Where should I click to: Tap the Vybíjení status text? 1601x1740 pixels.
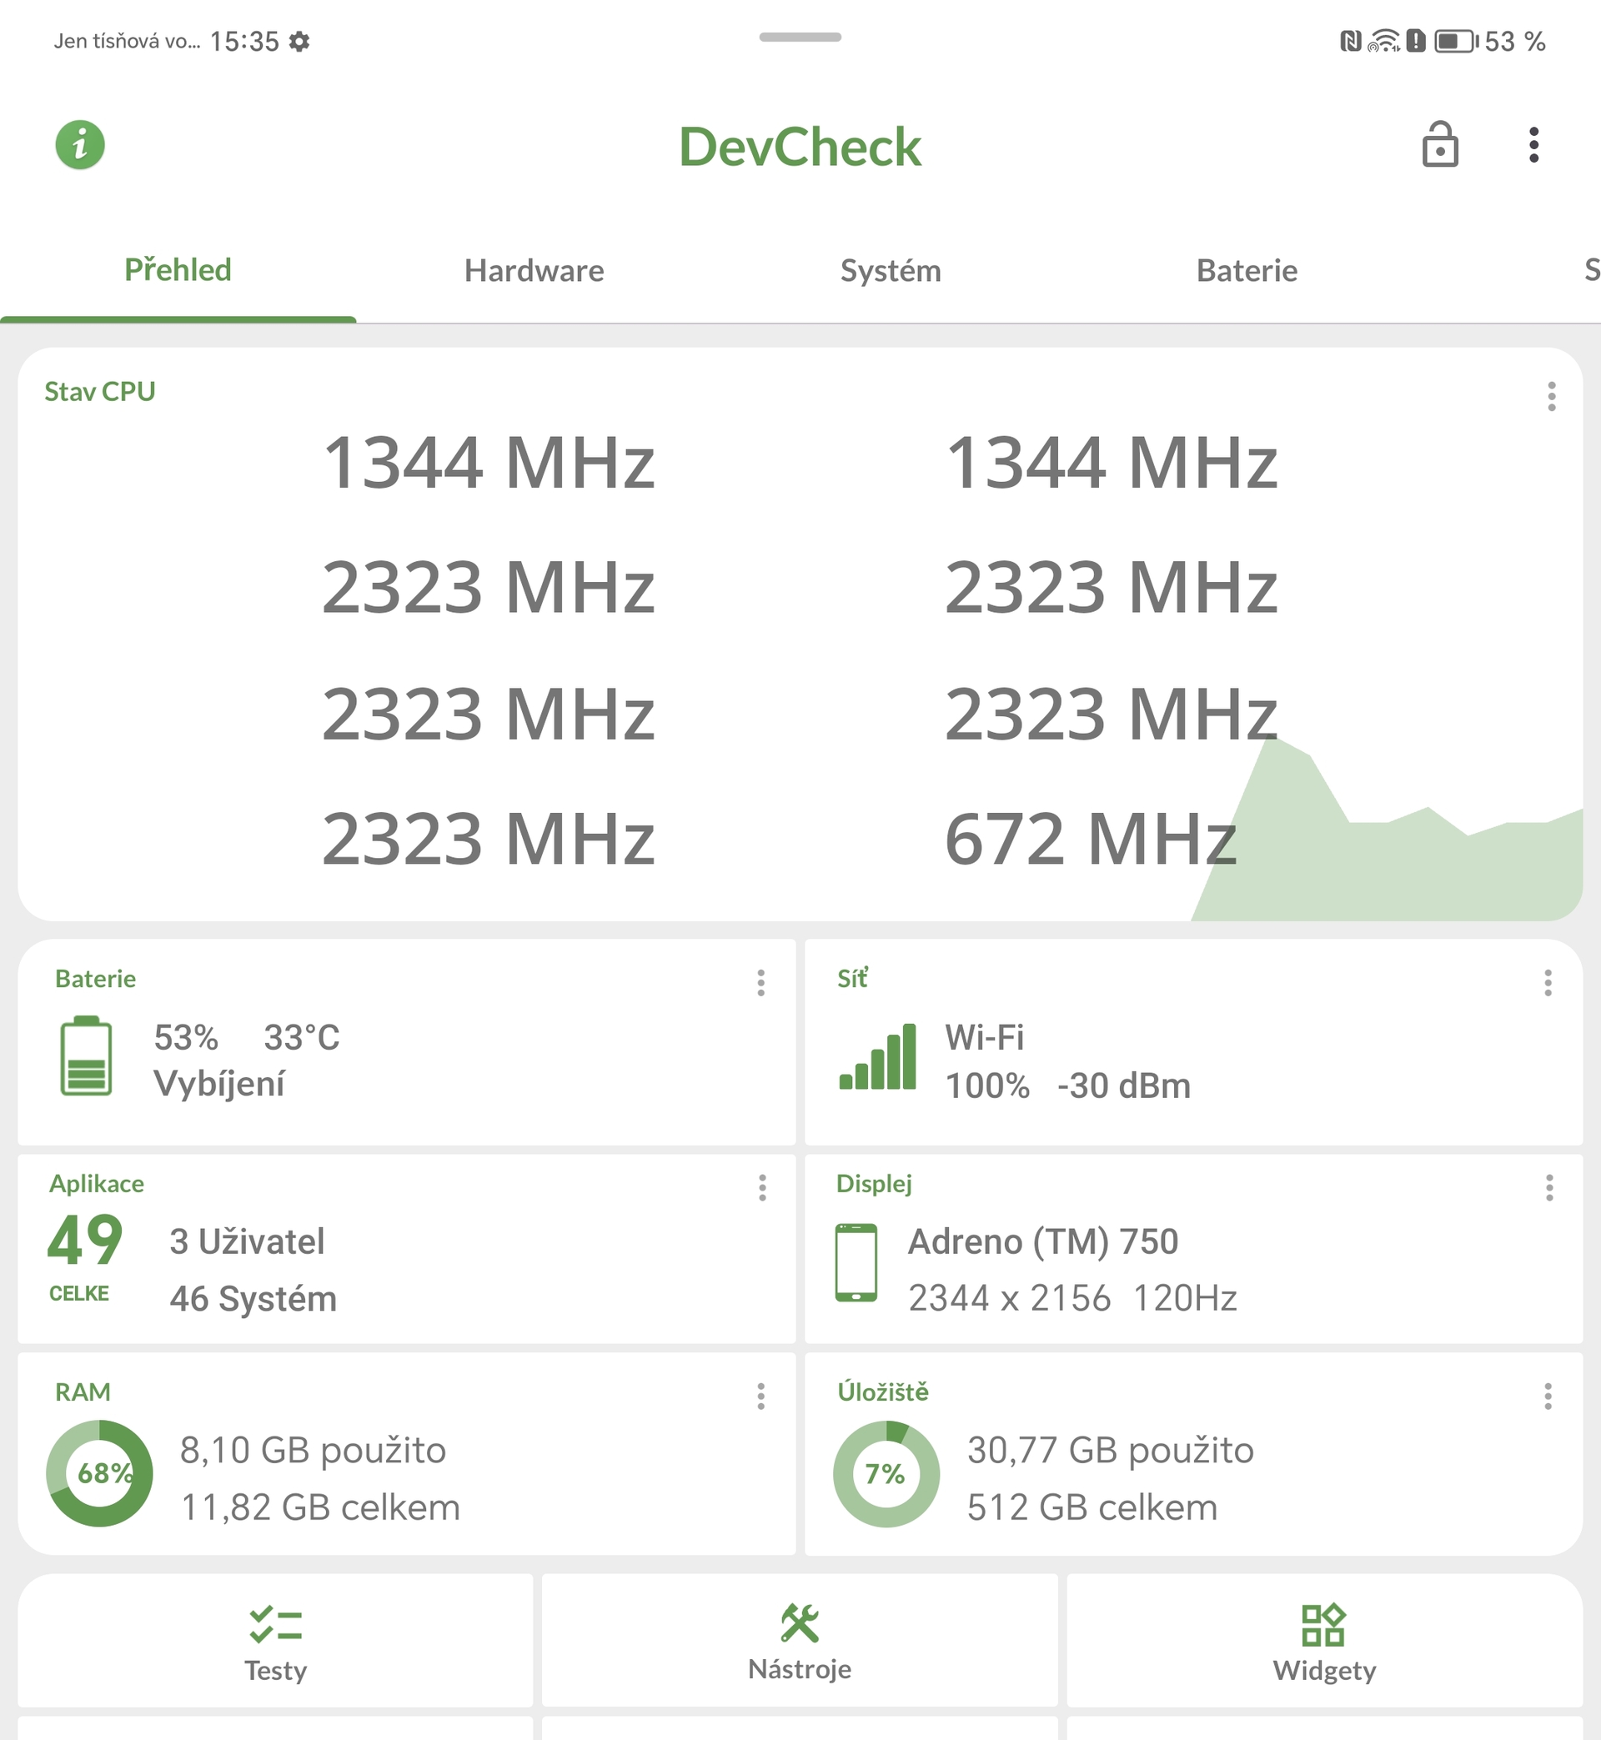219,1086
